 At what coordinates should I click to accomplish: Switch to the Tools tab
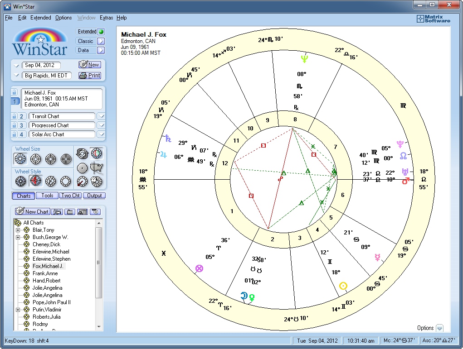(x=47, y=196)
